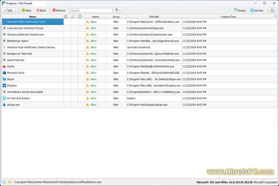This screenshot has width=279, height=186.
Task: Open the Edit dropdown arrow
Action: pyautogui.click(x=15, y=10)
